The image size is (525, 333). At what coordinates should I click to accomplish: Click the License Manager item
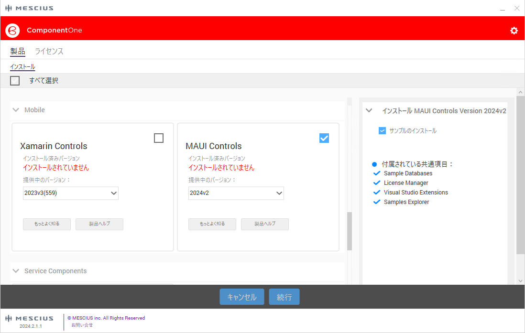406,183
